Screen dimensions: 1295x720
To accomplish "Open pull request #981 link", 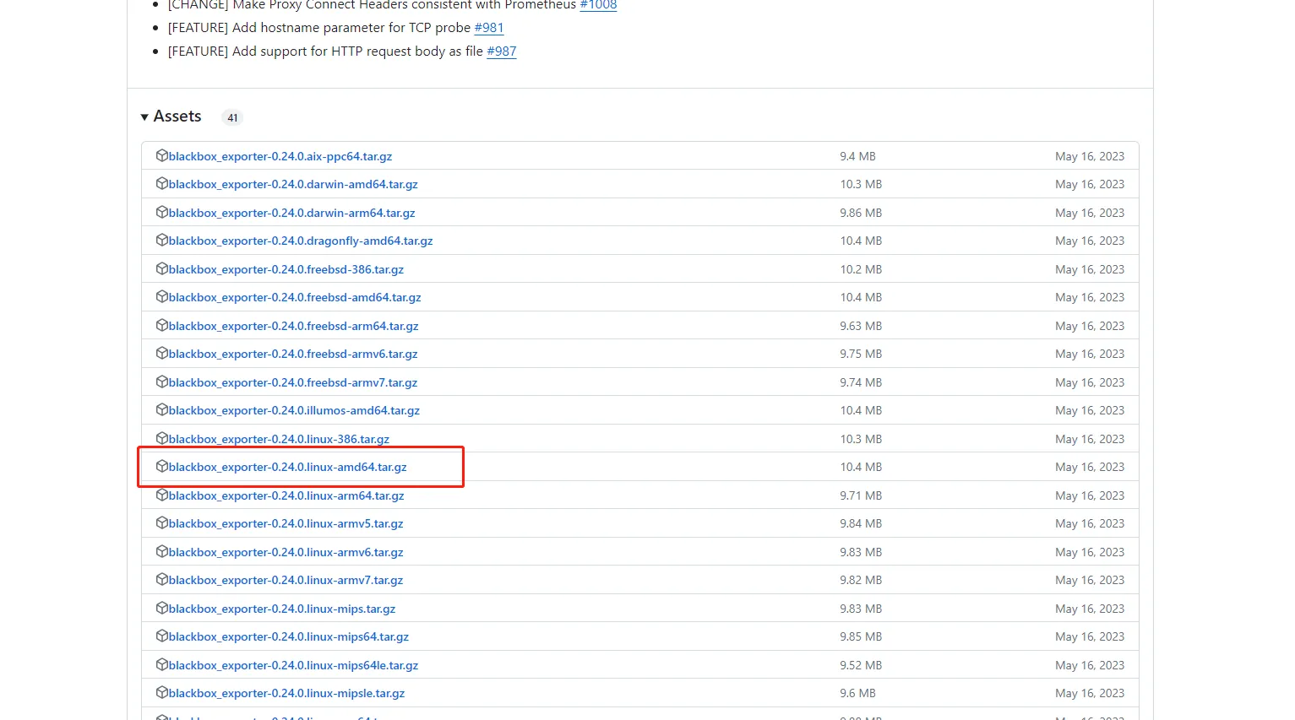I will coord(489,28).
